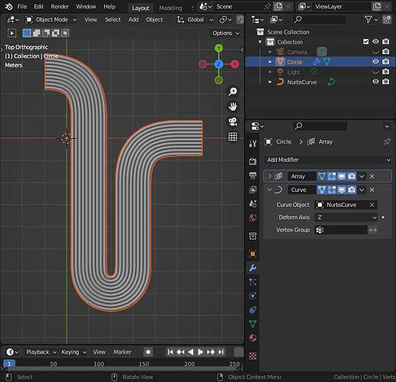Collapse the Curve modifier panel
Viewport: 396px width, 382px height.
[269, 189]
